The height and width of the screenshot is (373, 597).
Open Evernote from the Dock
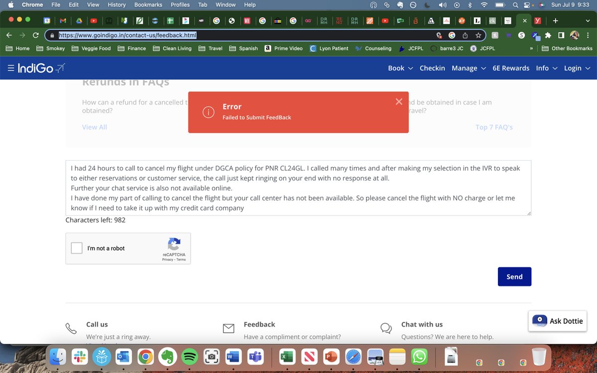pyautogui.click(x=167, y=357)
